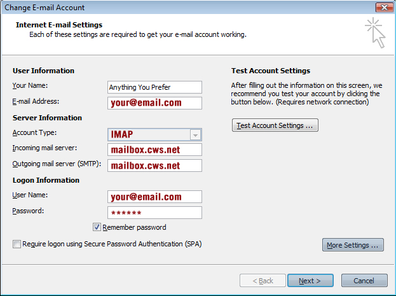The image size is (396, 296).
Task: Click the wizard cursor icon in header
Action: point(374,32)
